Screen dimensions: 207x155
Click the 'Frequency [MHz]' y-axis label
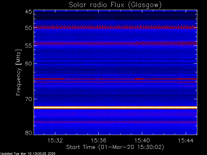click(x=18, y=72)
